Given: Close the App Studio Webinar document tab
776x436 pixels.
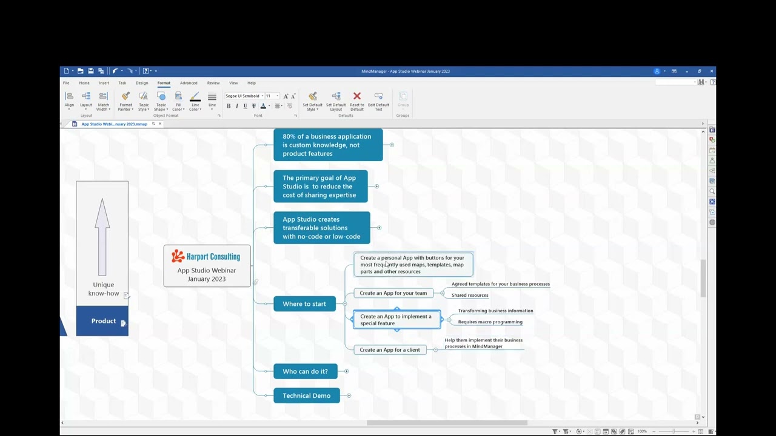Looking at the screenshot, I should point(160,124).
